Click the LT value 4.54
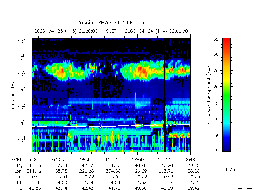The height and width of the screenshot is (190, 254). pos(89,183)
